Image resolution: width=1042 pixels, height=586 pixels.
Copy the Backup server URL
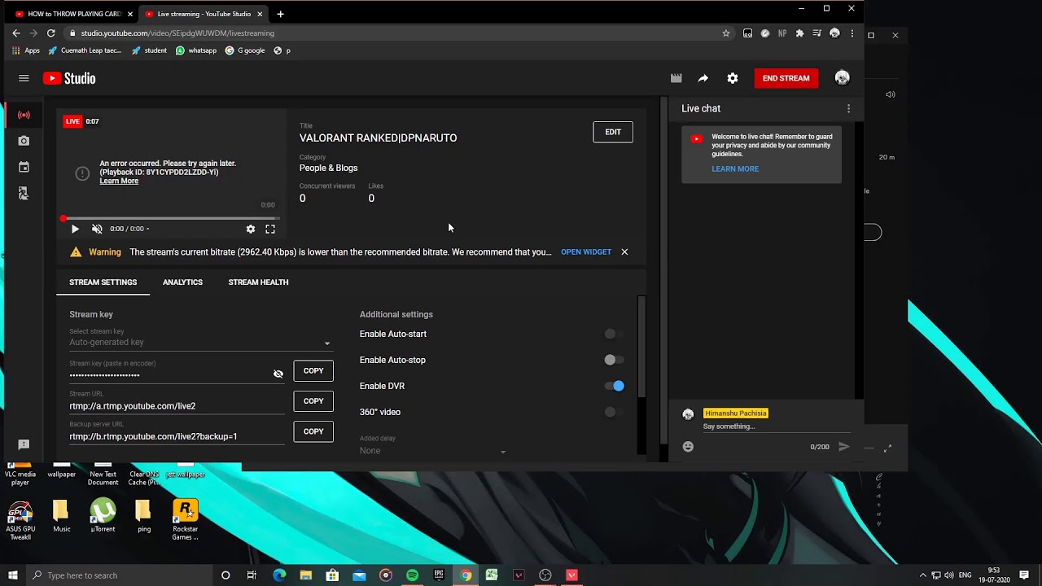(x=313, y=431)
